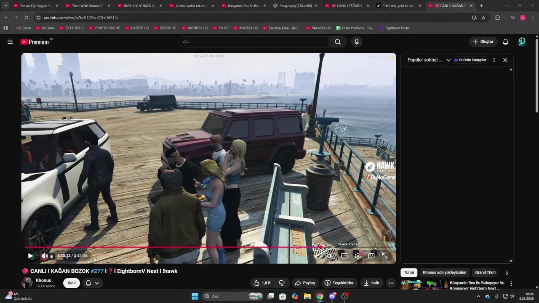The height and width of the screenshot is (303, 539).
Task: Switch to the 'kurtlar vadisi tulum' tab
Action: point(191,6)
